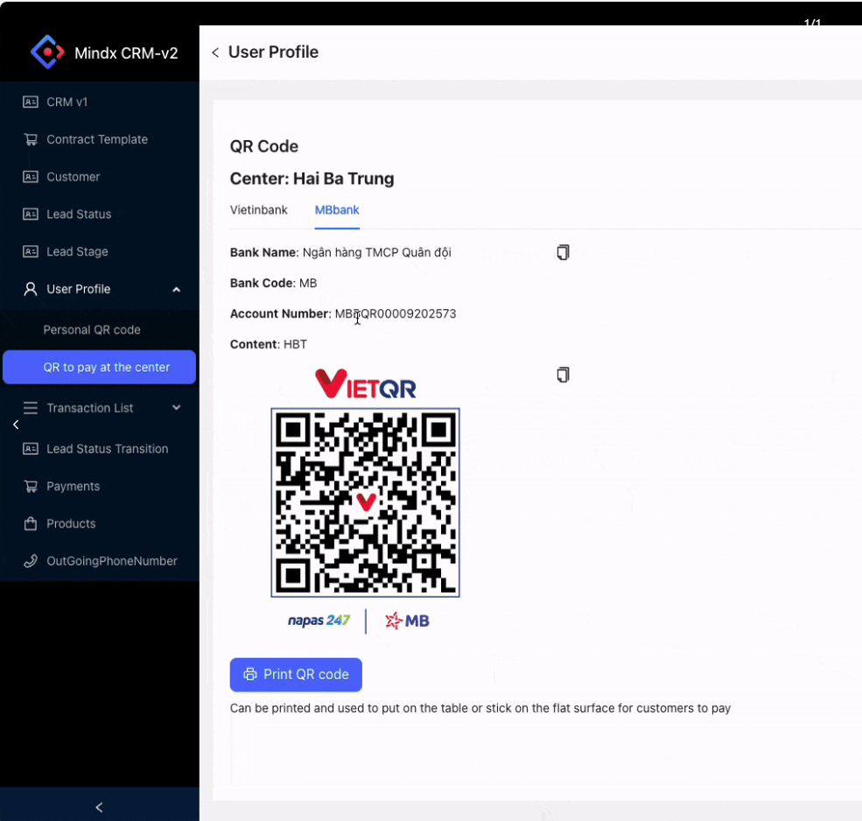
Task: Select QR to pay at the center
Action: [100, 367]
